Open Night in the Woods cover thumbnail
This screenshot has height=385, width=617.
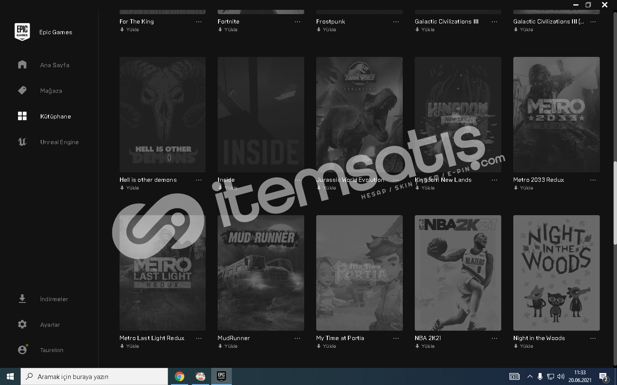click(x=557, y=273)
